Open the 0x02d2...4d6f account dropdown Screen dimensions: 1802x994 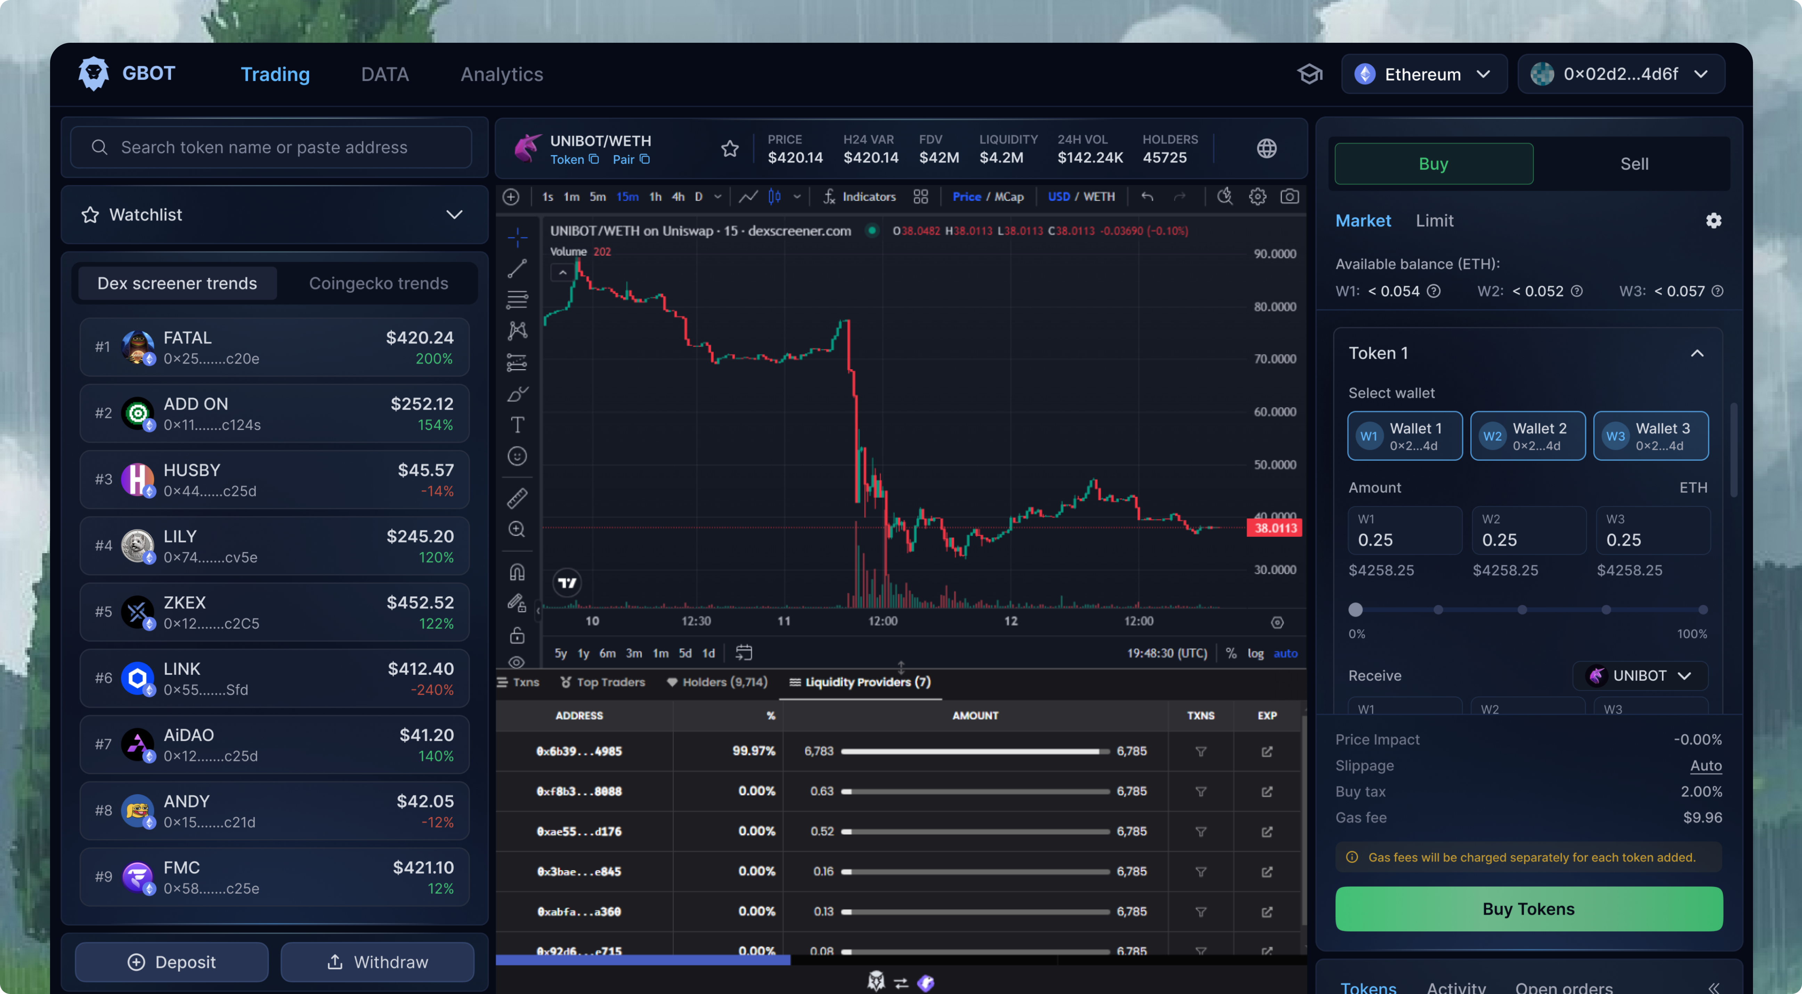[1621, 74]
